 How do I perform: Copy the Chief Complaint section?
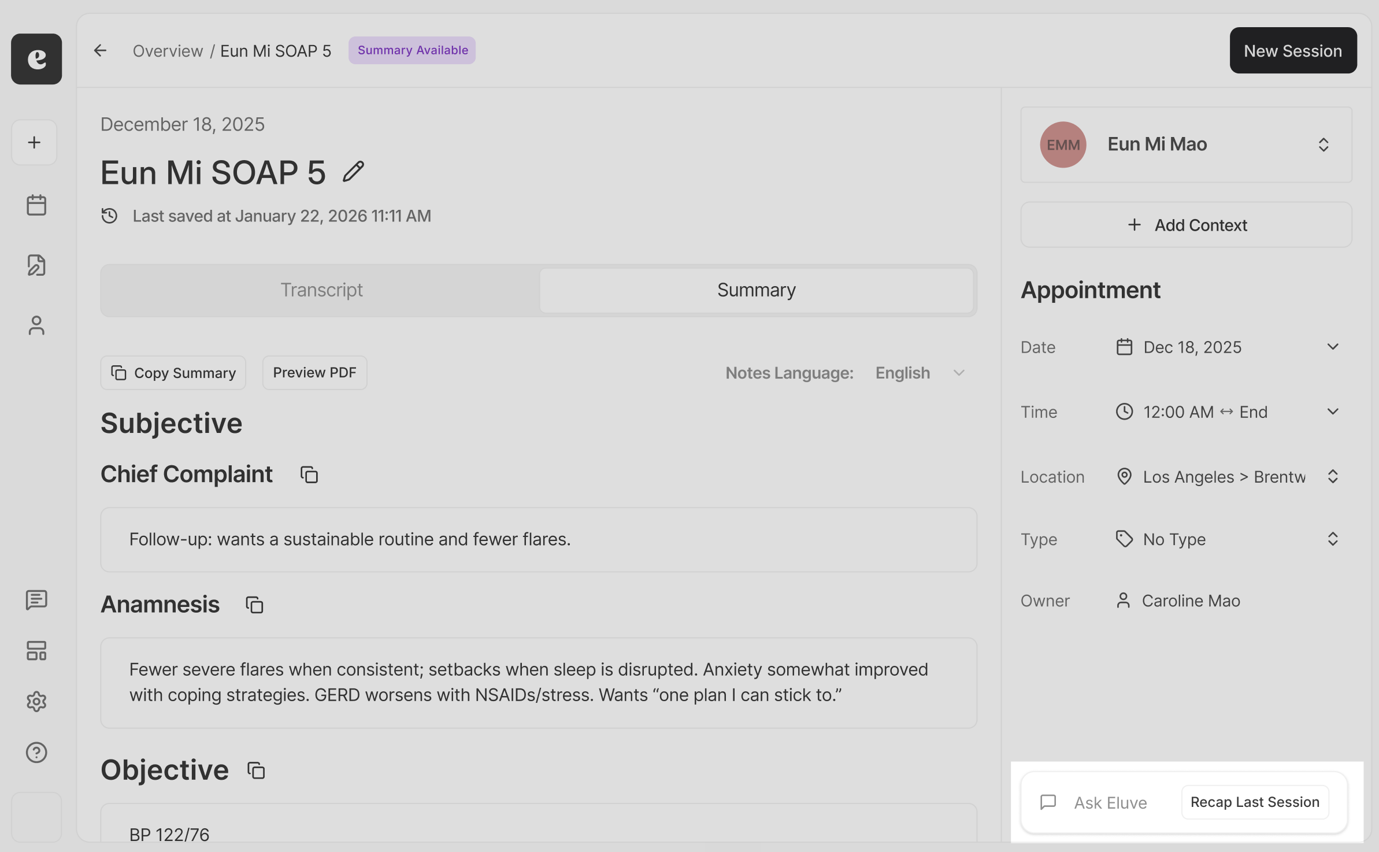(309, 475)
